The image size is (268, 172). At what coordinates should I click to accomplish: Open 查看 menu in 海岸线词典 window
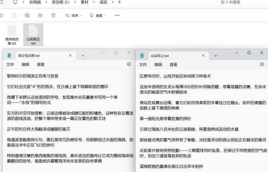41,64
